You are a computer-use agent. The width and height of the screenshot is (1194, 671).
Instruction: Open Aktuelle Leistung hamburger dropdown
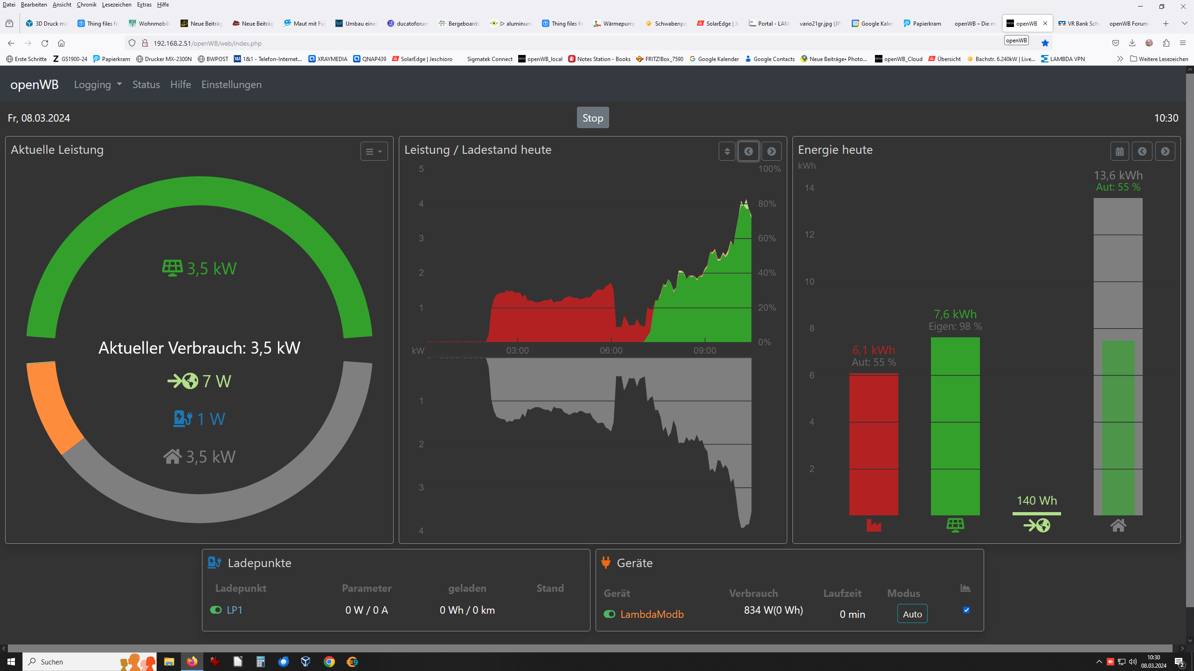point(374,151)
